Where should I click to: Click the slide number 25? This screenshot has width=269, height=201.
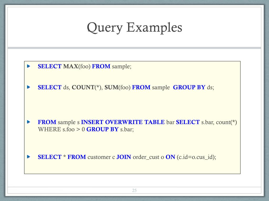click(134, 191)
